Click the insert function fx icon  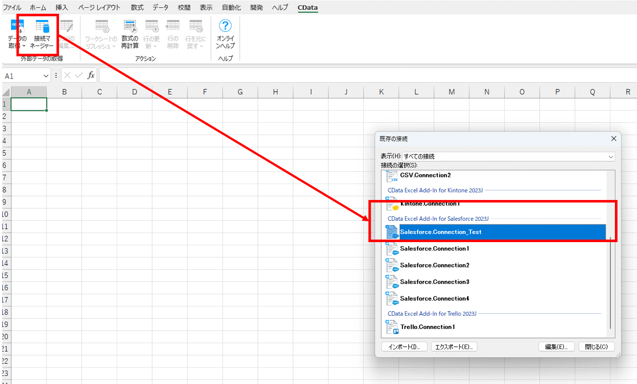[91, 75]
